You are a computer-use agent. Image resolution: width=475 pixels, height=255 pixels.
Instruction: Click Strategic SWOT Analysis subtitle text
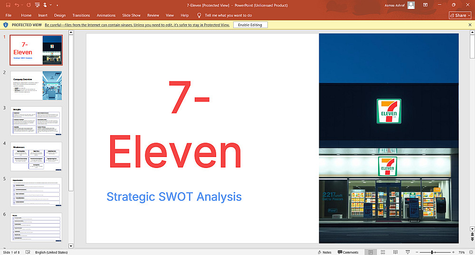pyautogui.click(x=174, y=196)
